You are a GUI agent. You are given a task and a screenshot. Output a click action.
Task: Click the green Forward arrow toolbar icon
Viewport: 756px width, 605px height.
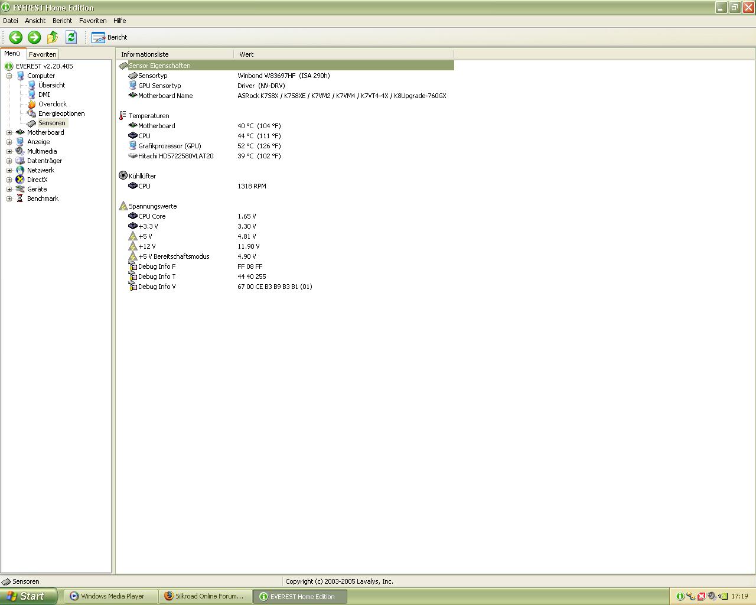(x=34, y=37)
